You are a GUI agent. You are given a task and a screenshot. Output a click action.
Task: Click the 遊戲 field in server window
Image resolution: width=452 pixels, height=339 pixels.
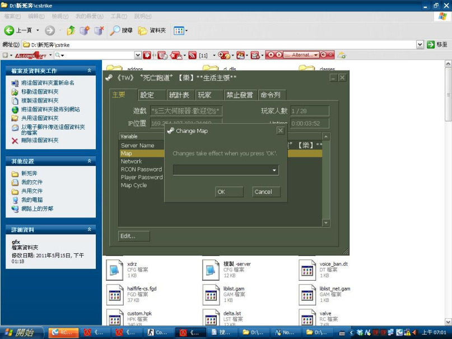click(186, 111)
